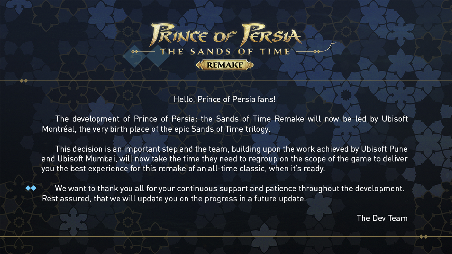The height and width of the screenshot is (254, 452).
Task: Click the gold diamond ornament on the top divider
Action: tap(24, 81)
